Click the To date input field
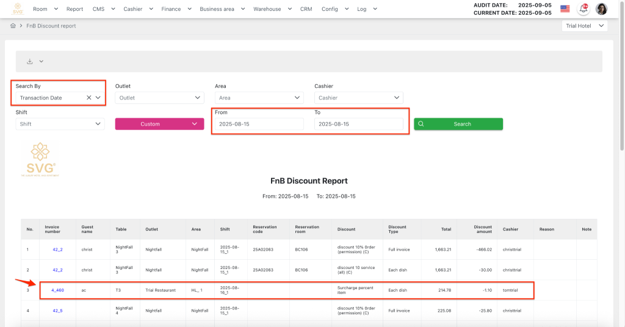 tap(358, 124)
